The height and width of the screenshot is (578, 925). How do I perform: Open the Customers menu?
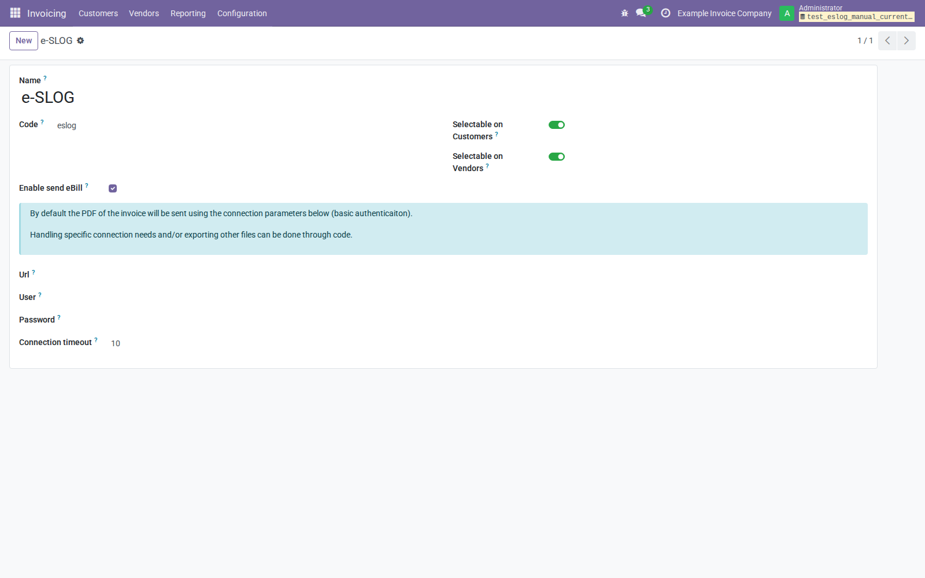[x=98, y=13]
